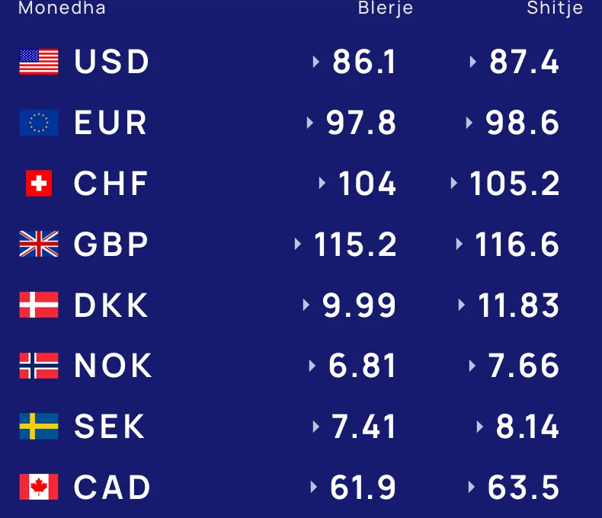Select the Danish flag beside DKK
Screen dimensions: 602x518
39,305
